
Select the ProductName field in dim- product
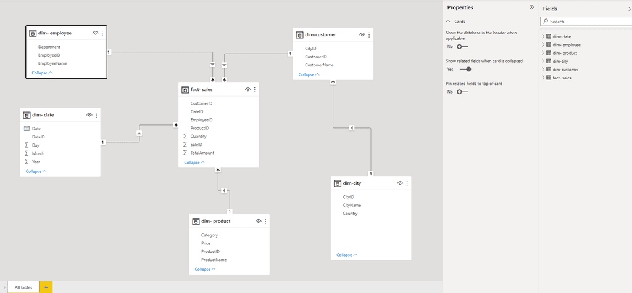pyautogui.click(x=214, y=260)
